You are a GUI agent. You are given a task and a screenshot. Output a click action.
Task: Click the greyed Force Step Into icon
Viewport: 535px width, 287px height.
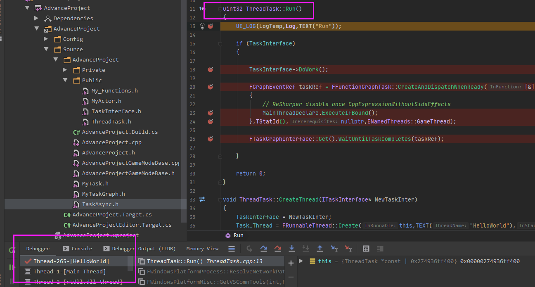point(306,249)
